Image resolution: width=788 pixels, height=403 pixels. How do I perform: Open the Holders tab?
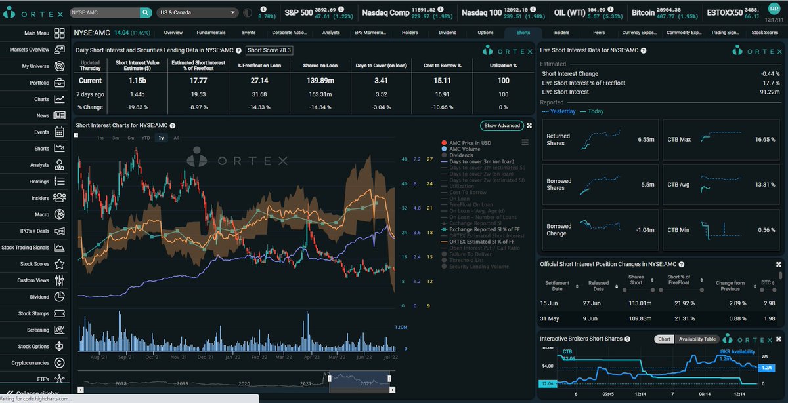click(x=409, y=32)
